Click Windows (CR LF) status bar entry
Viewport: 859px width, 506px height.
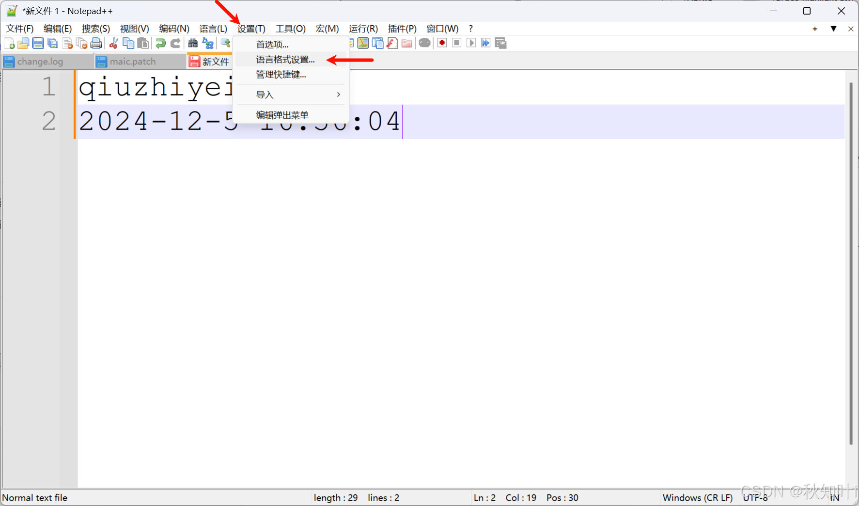pos(698,498)
